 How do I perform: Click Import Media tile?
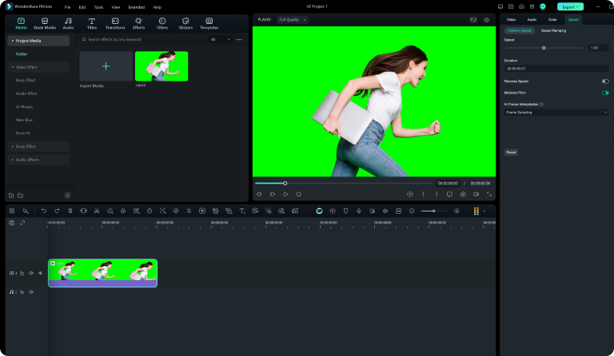tap(106, 66)
